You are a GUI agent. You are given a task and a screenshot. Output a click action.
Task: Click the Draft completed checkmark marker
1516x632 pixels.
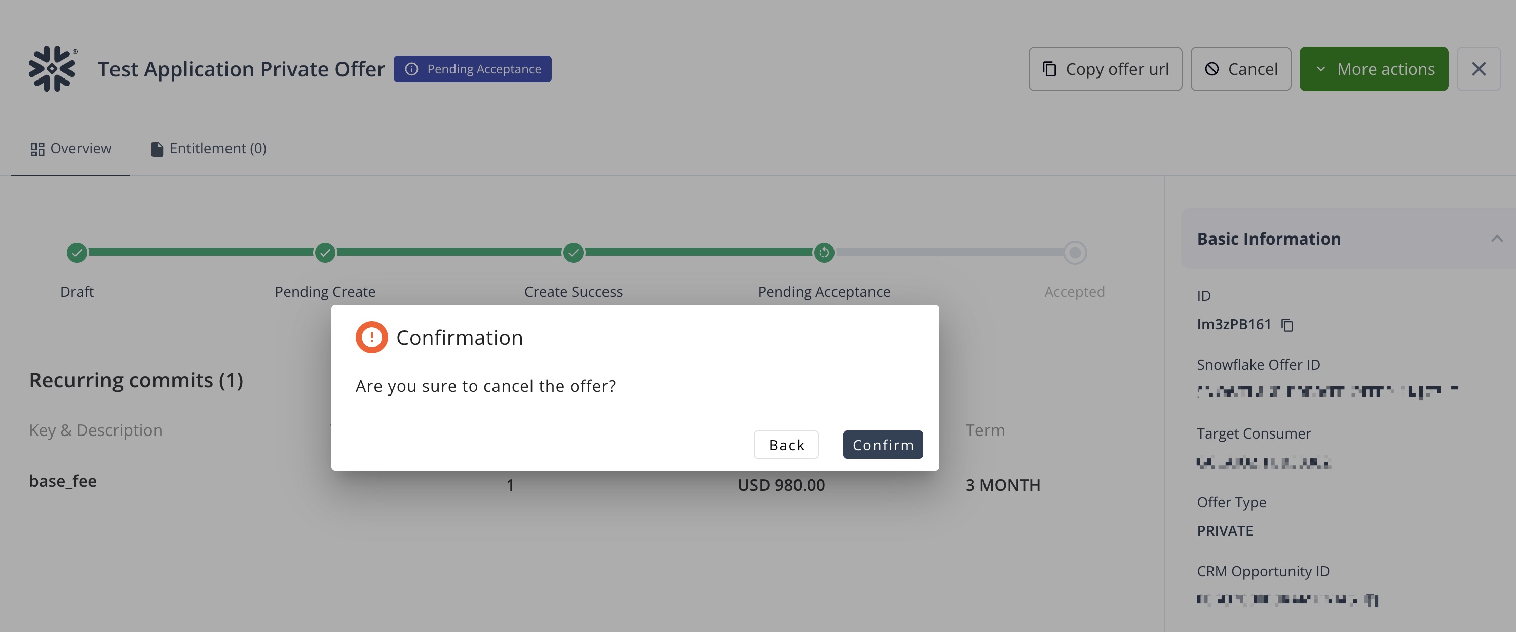point(77,252)
